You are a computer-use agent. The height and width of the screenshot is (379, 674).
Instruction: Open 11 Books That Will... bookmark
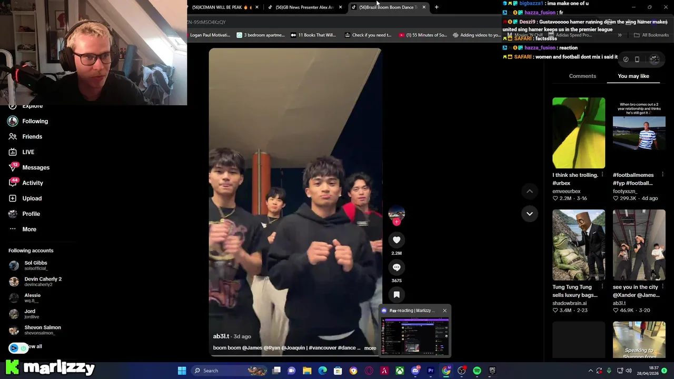tap(313, 35)
